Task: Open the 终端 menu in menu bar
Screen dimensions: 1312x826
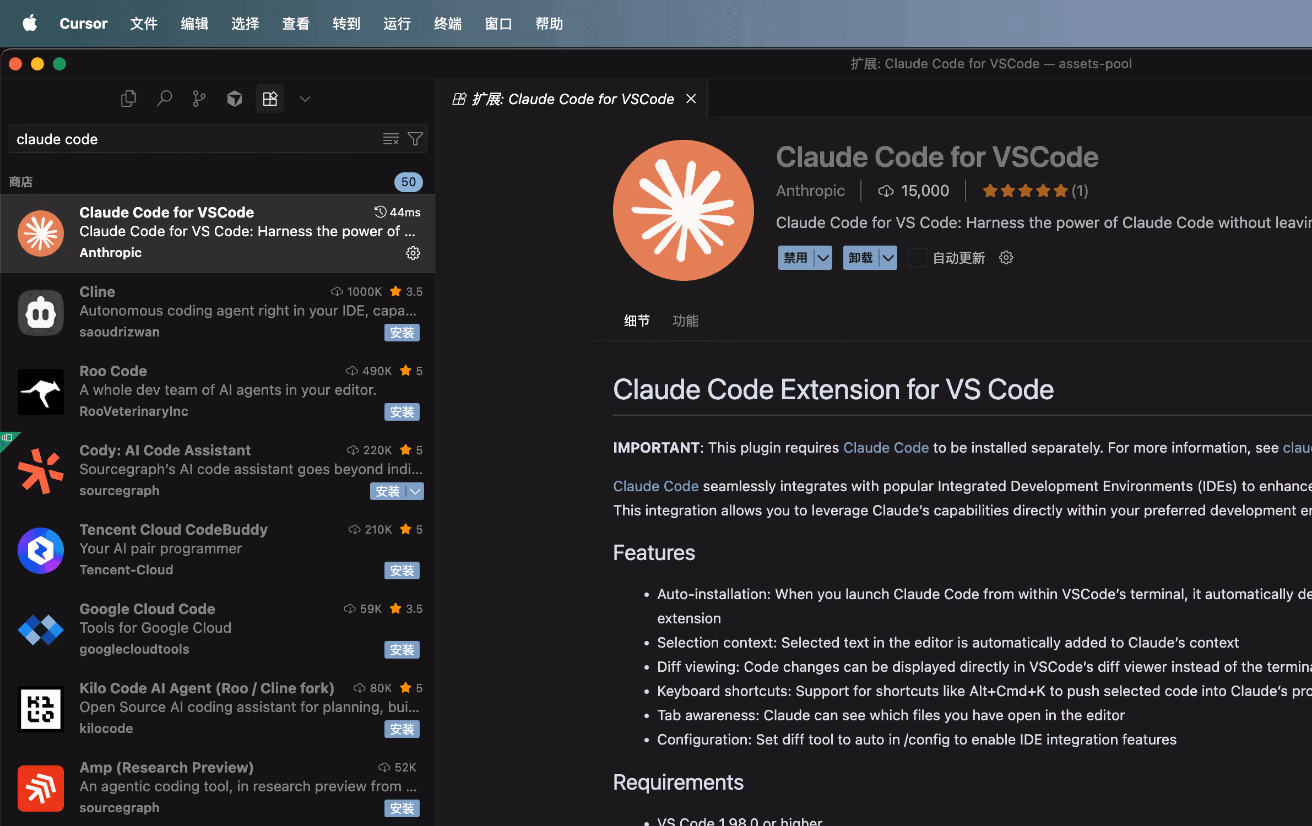Action: pyautogui.click(x=447, y=24)
